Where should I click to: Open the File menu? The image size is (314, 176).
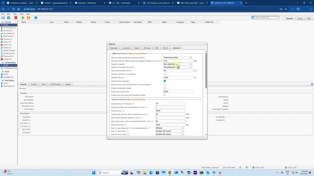tap(3, 14)
